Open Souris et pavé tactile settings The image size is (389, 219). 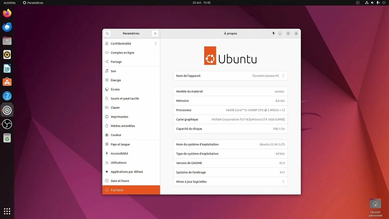pyautogui.click(x=131, y=99)
